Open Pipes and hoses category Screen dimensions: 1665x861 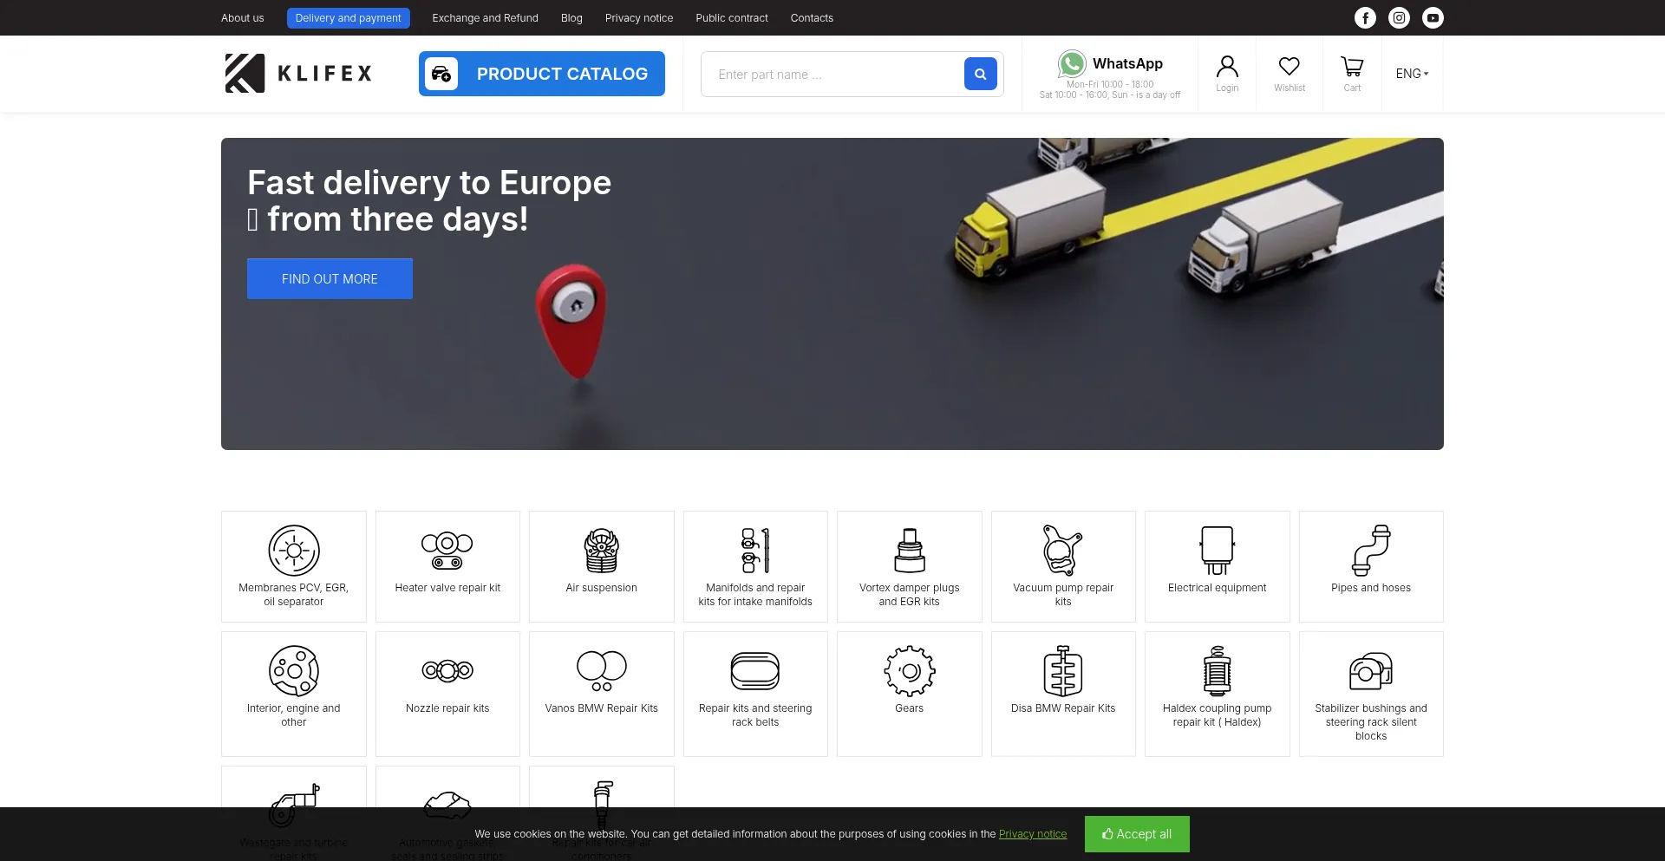coord(1370,565)
